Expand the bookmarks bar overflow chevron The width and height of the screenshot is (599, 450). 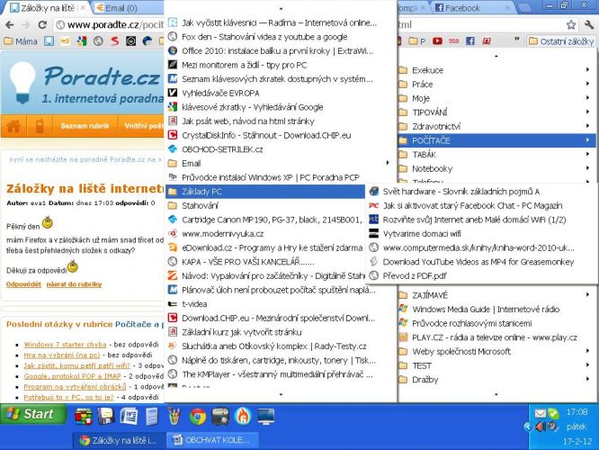516,39
